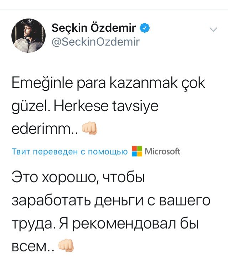Open the tweet options chevron menu
228x261 pixels.
[x=213, y=30]
